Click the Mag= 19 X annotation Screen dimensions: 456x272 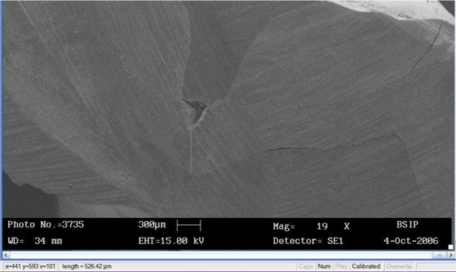[311, 226]
